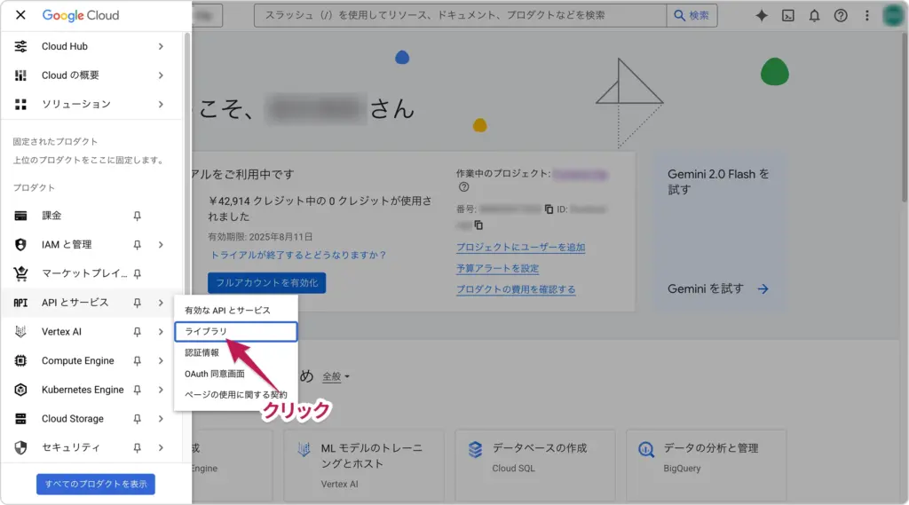
Task: Click フルアカウントを有効化 button
Action: click(266, 283)
